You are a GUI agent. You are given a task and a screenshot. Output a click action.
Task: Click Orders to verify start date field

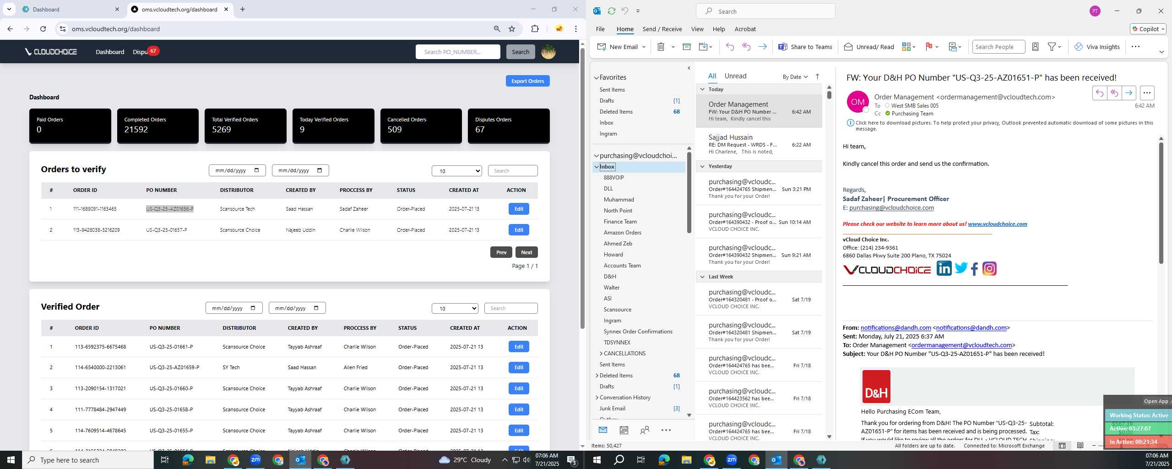click(x=237, y=170)
